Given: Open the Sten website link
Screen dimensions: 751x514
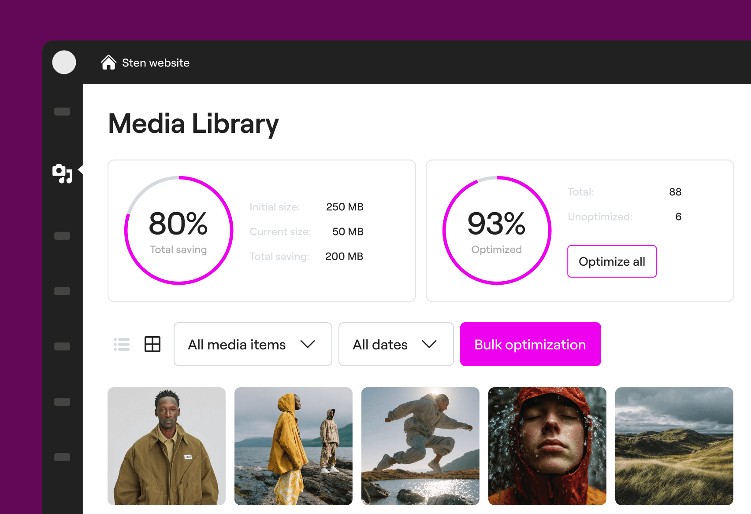Looking at the screenshot, I should tap(156, 63).
